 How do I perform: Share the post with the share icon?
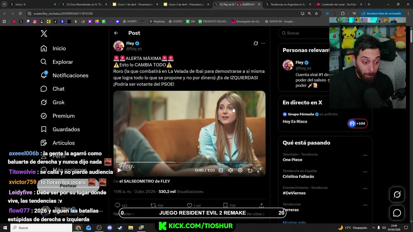tap(261, 205)
